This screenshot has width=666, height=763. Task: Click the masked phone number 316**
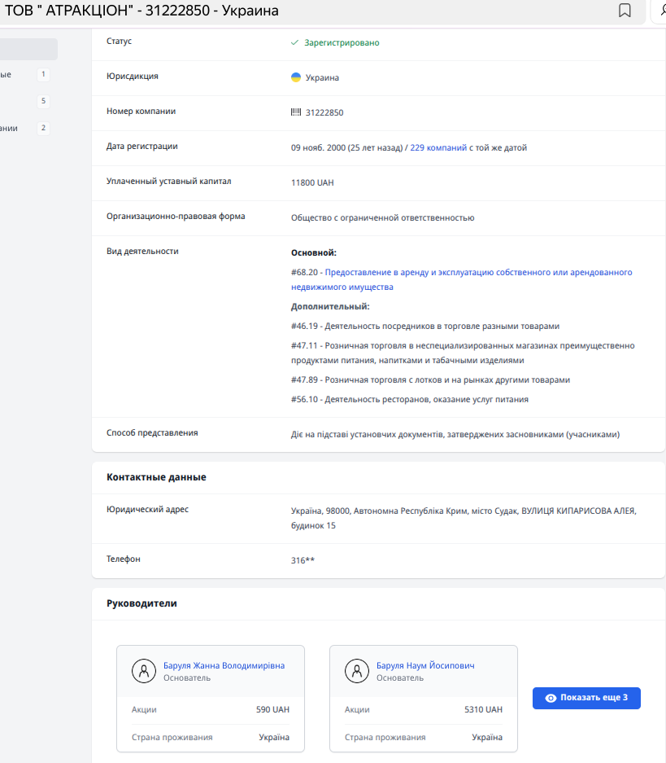(x=303, y=560)
